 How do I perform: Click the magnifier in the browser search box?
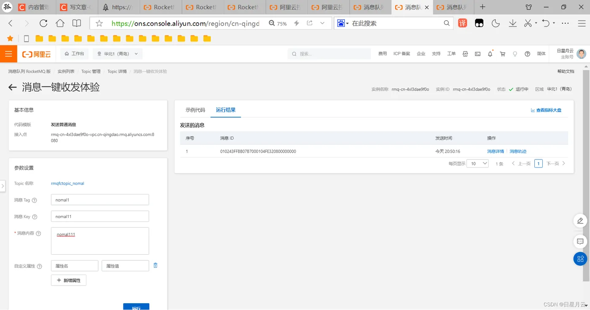(x=447, y=23)
